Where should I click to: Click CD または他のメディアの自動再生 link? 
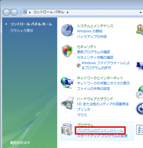[103, 104]
